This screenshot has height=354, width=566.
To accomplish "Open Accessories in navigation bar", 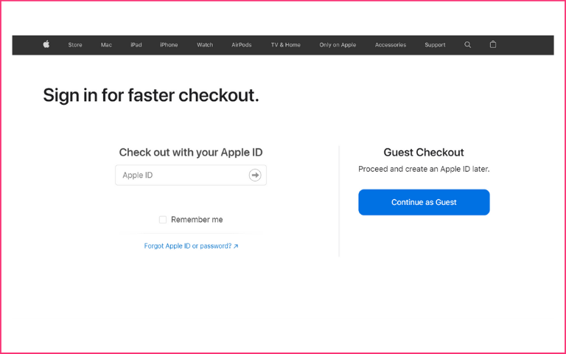I will tap(390, 45).
